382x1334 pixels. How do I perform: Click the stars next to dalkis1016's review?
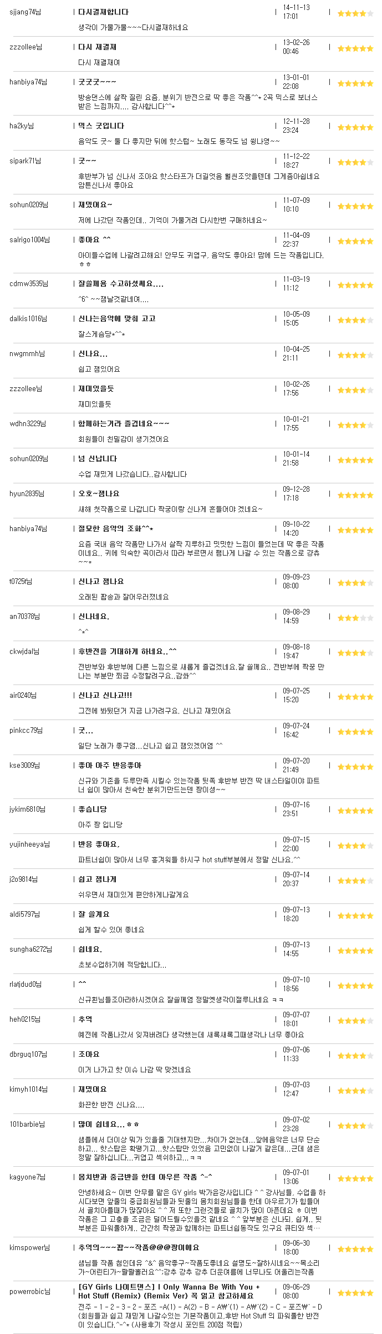click(x=355, y=320)
